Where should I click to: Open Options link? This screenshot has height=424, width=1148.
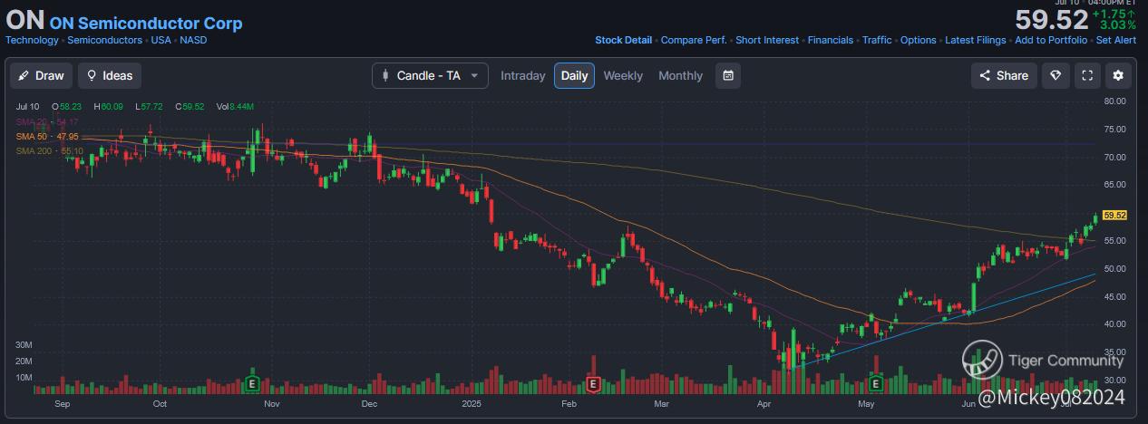pyautogui.click(x=919, y=40)
